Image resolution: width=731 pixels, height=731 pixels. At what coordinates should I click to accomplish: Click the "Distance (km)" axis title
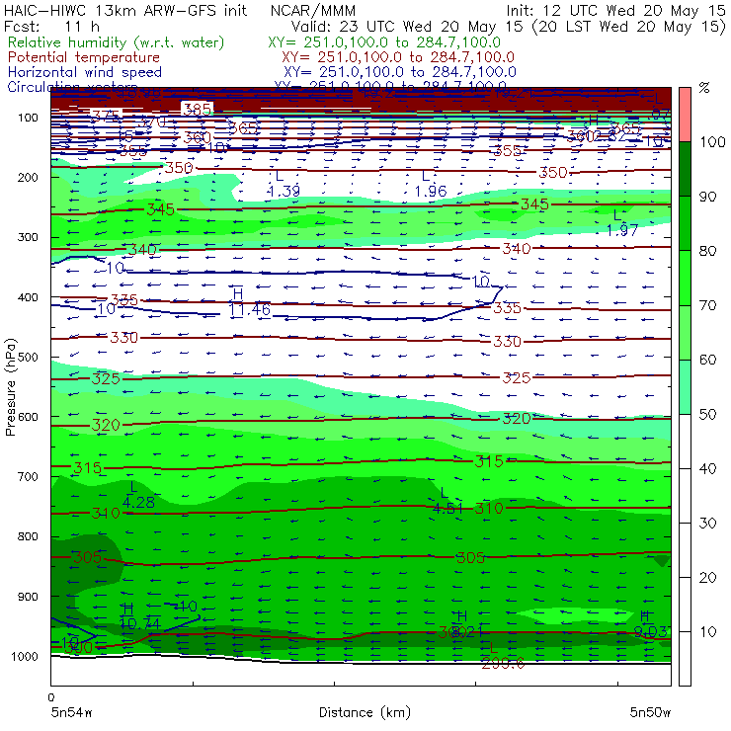tap(365, 712)
